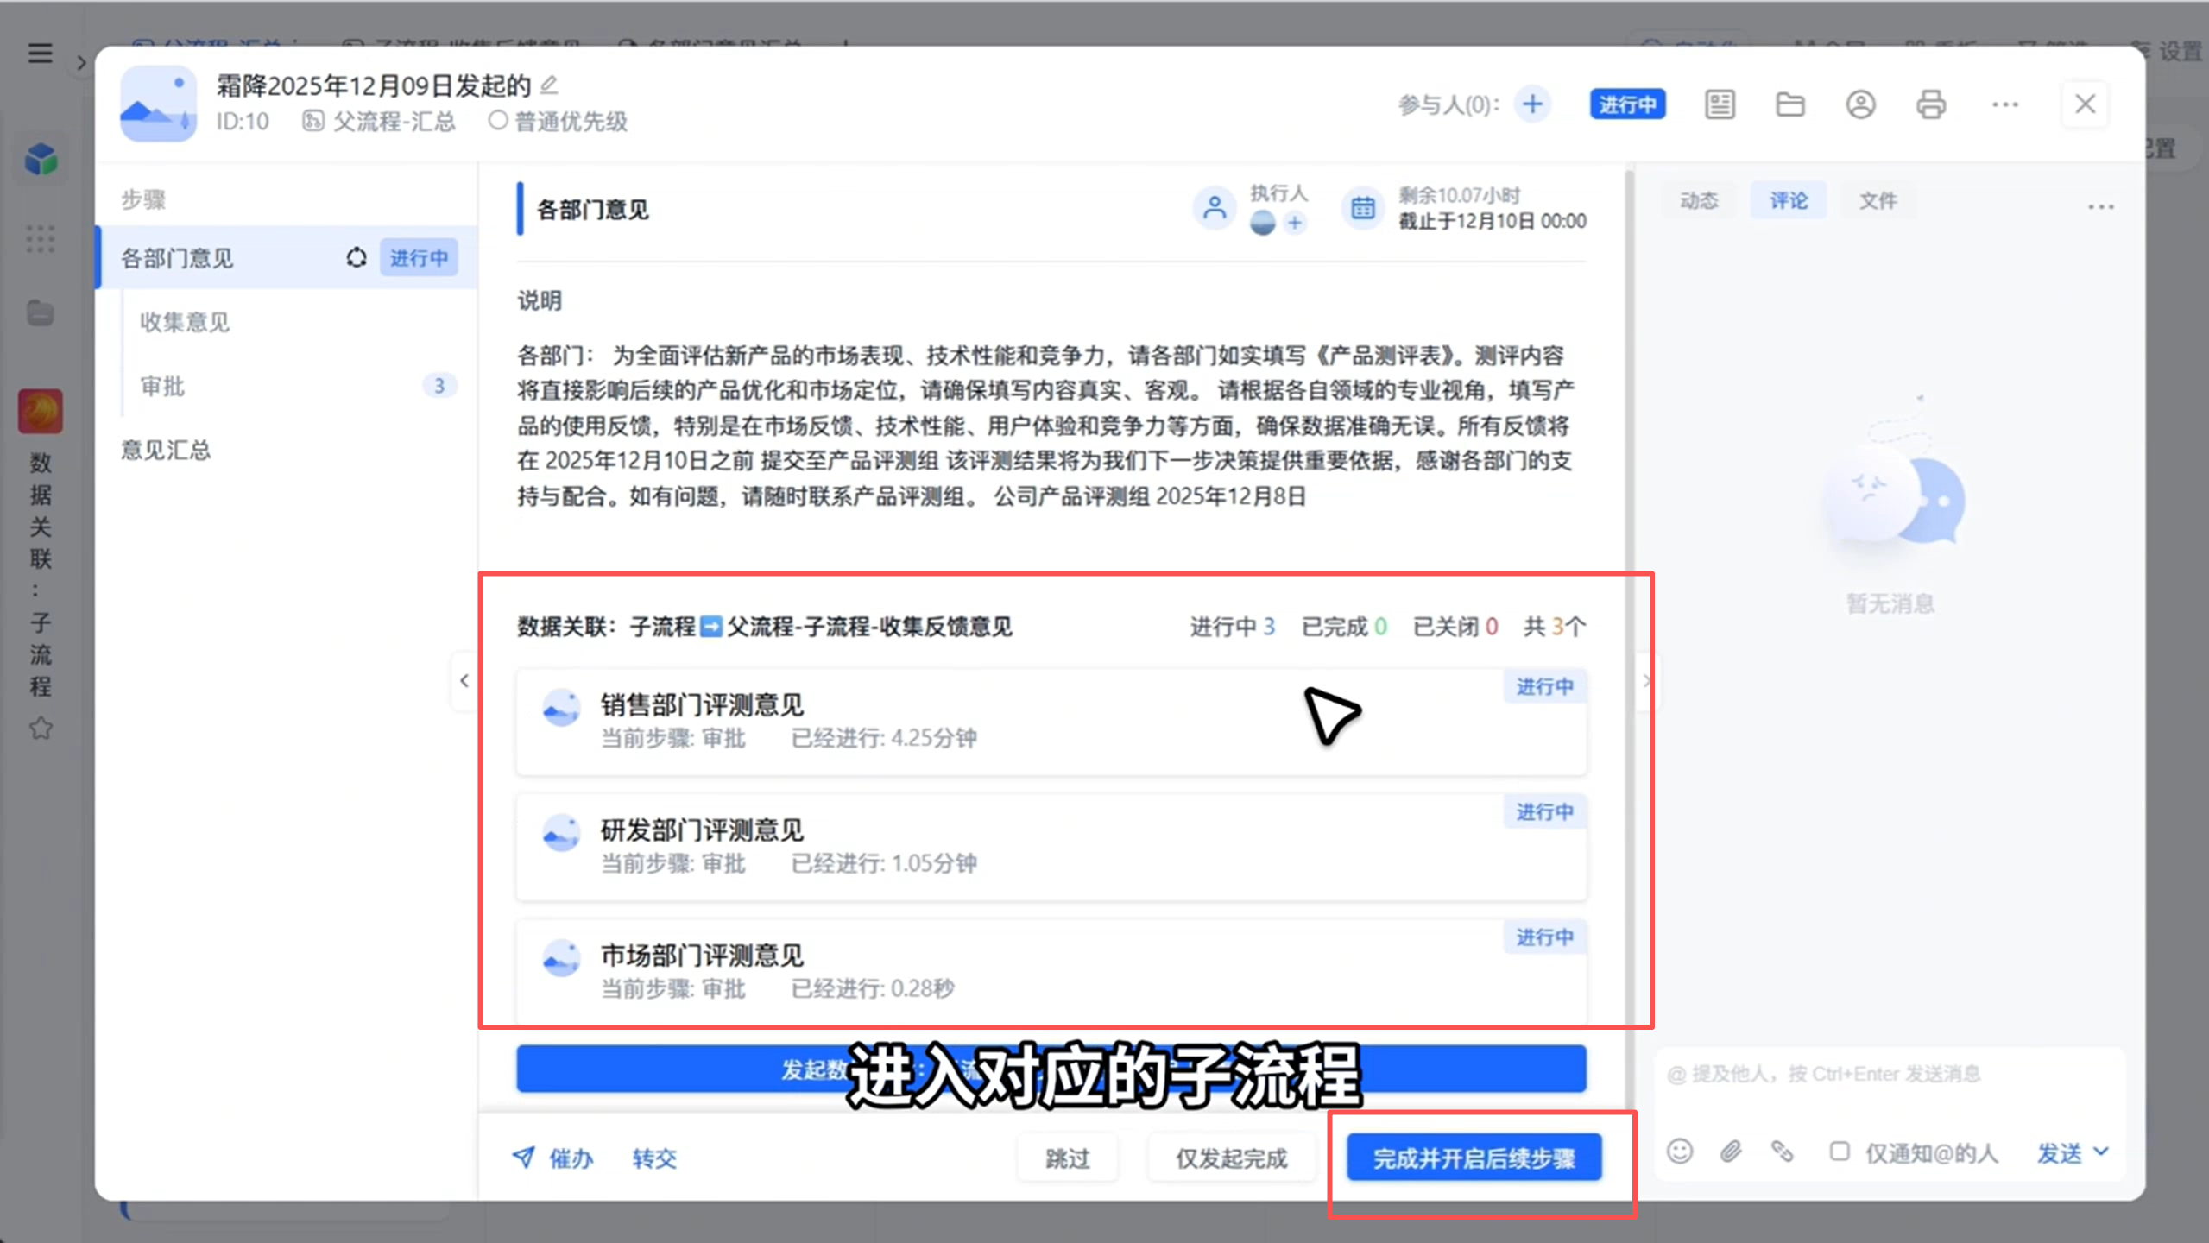Switch to the 文件 tab
The image size is (2209, 1243).
(1878, 200)
